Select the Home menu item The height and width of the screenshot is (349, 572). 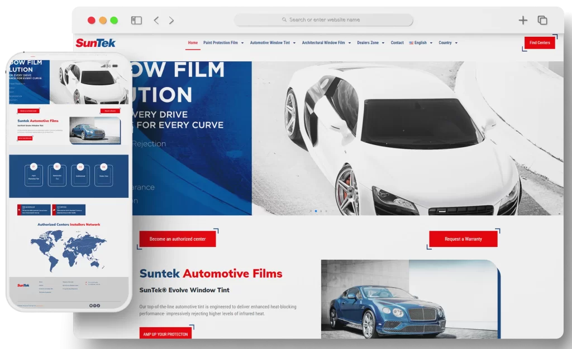coord(193,42)
